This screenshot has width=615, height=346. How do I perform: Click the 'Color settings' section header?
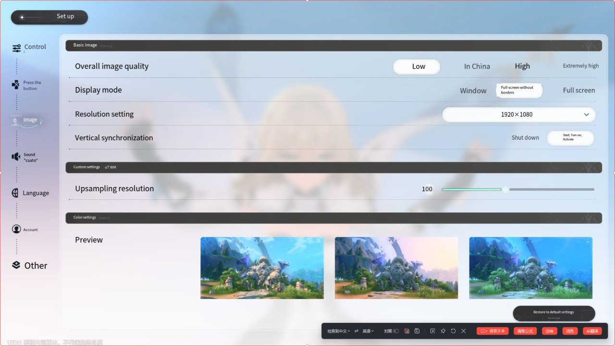pyautogui.click(x=334, y=218)
